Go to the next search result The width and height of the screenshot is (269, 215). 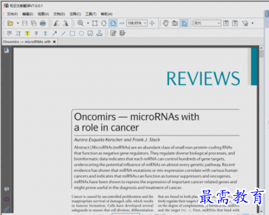click(x=235, y=23)
